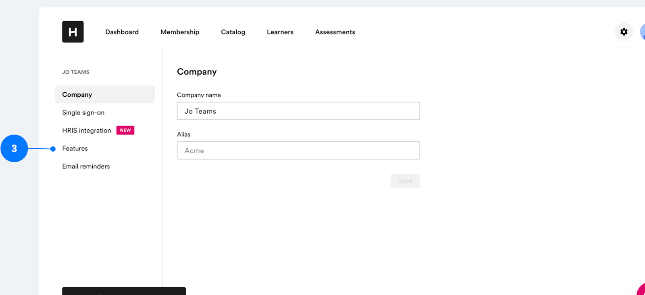Go to the Dashboard nav item
645x295 pixels.
pos(122,32)
